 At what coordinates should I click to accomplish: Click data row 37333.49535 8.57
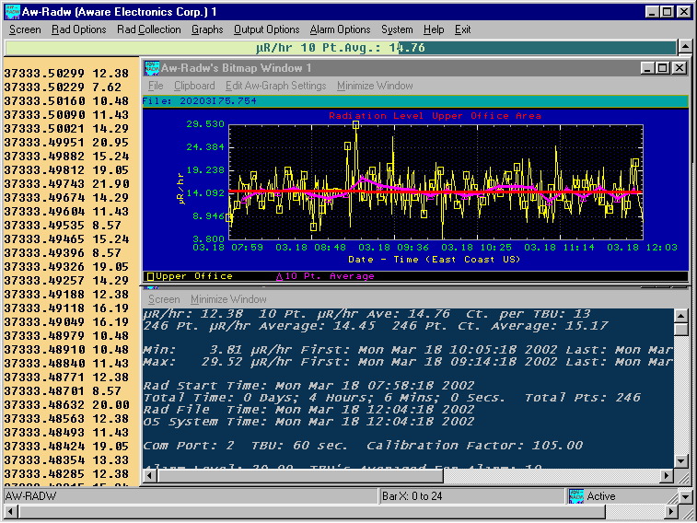click(x=63, y=226)
